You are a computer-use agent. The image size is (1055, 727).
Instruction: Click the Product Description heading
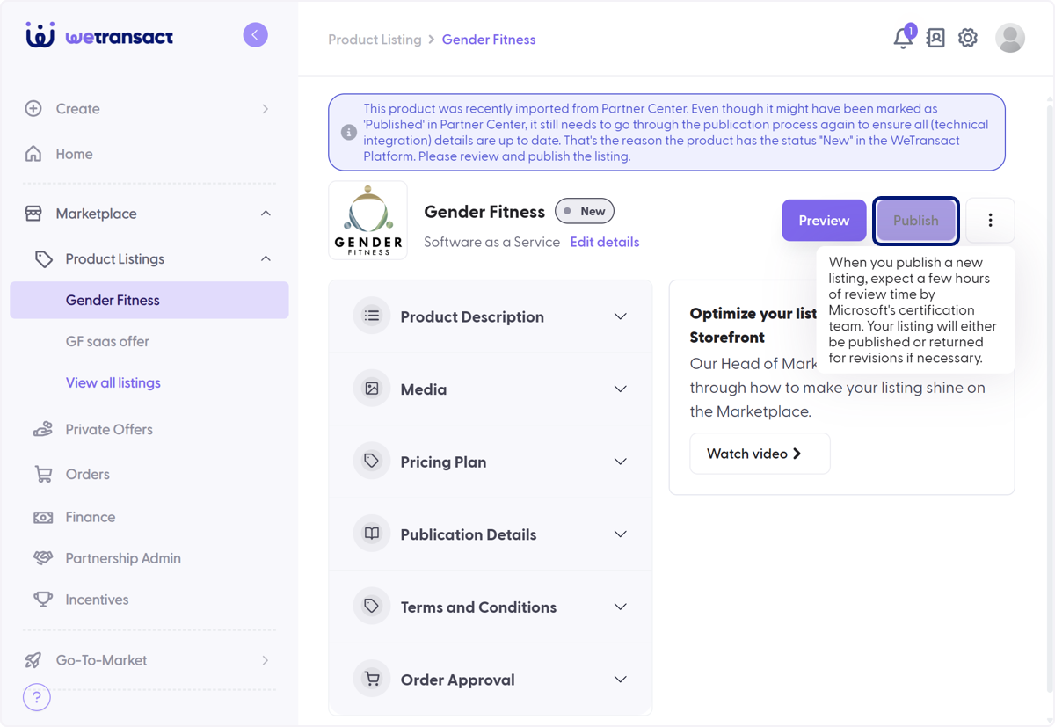pyautogui.click(x=472, y=316)
